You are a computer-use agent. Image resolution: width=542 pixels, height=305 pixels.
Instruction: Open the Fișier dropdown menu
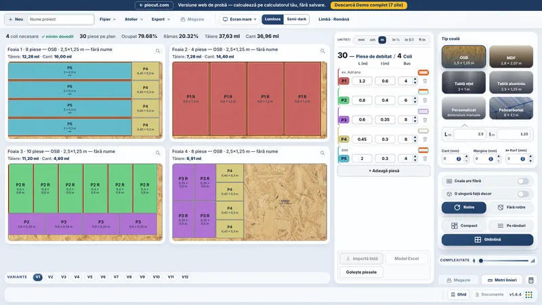[108, 20]
